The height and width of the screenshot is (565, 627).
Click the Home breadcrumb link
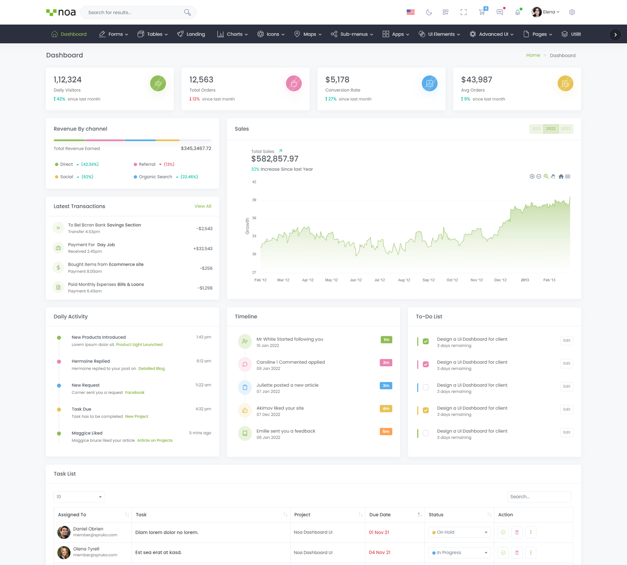coord(533,55)
